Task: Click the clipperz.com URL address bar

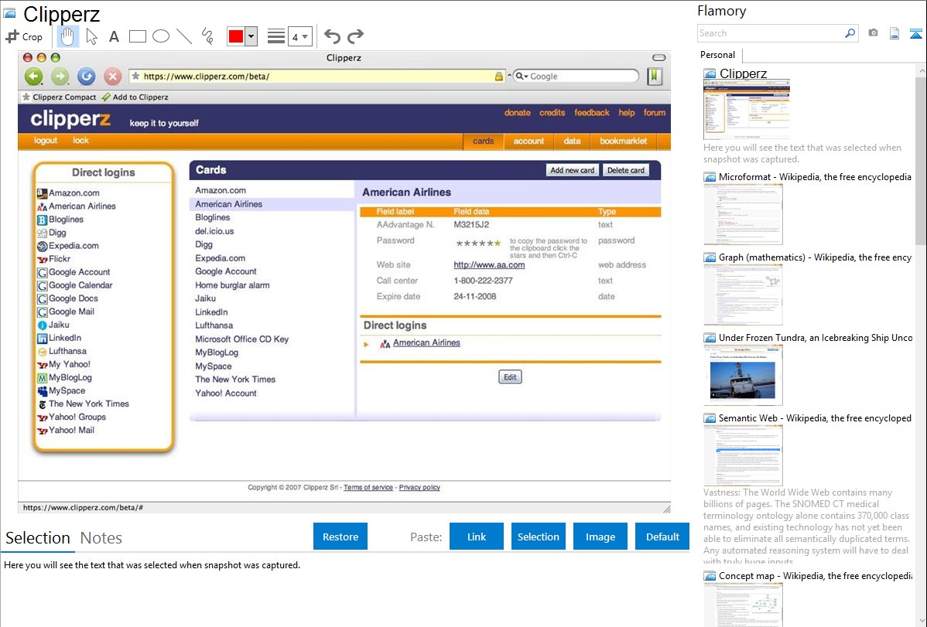Action: [x=317, y=77]
